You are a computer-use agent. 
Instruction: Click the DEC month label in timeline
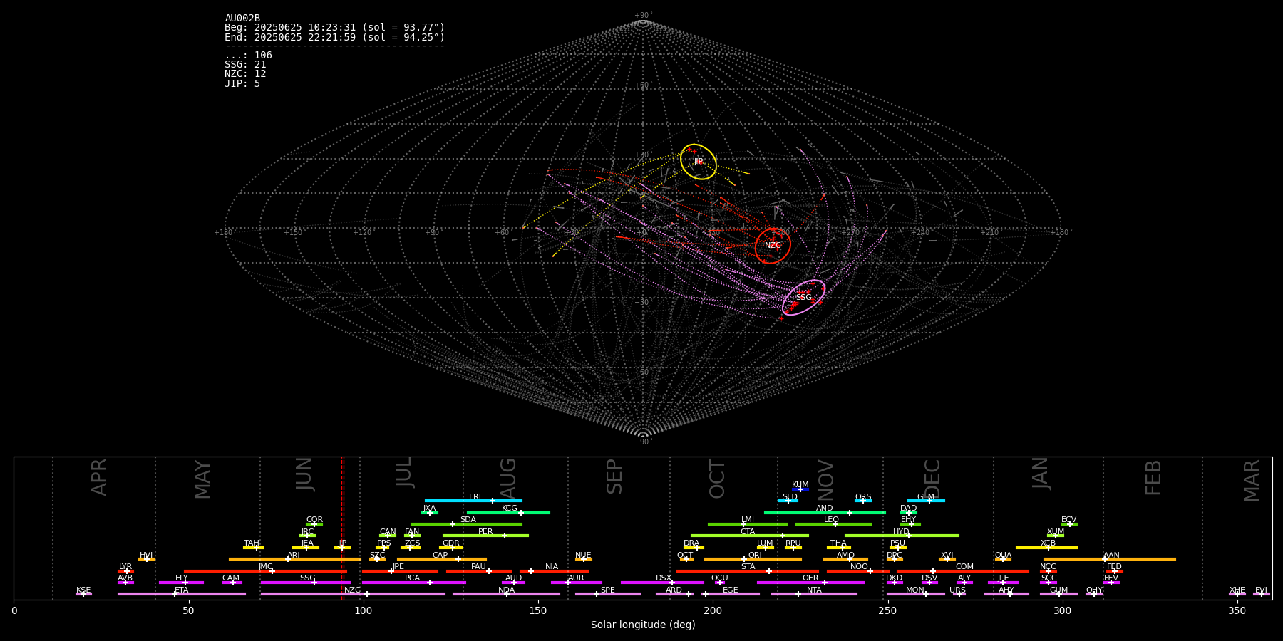(x=932, y=479)
